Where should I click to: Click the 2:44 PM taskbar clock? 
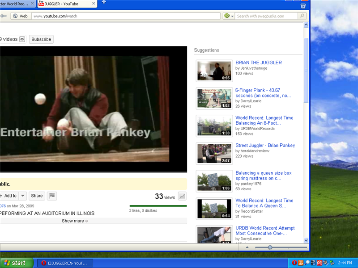pos(345,263)
